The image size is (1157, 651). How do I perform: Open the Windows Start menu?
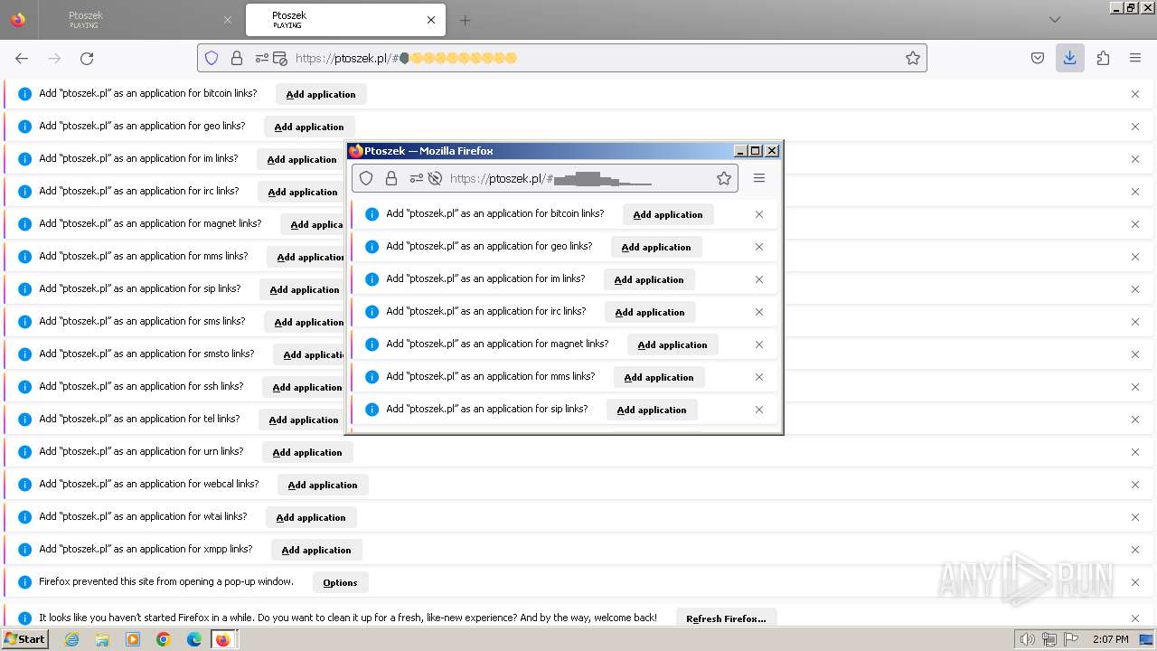point(24,639)
